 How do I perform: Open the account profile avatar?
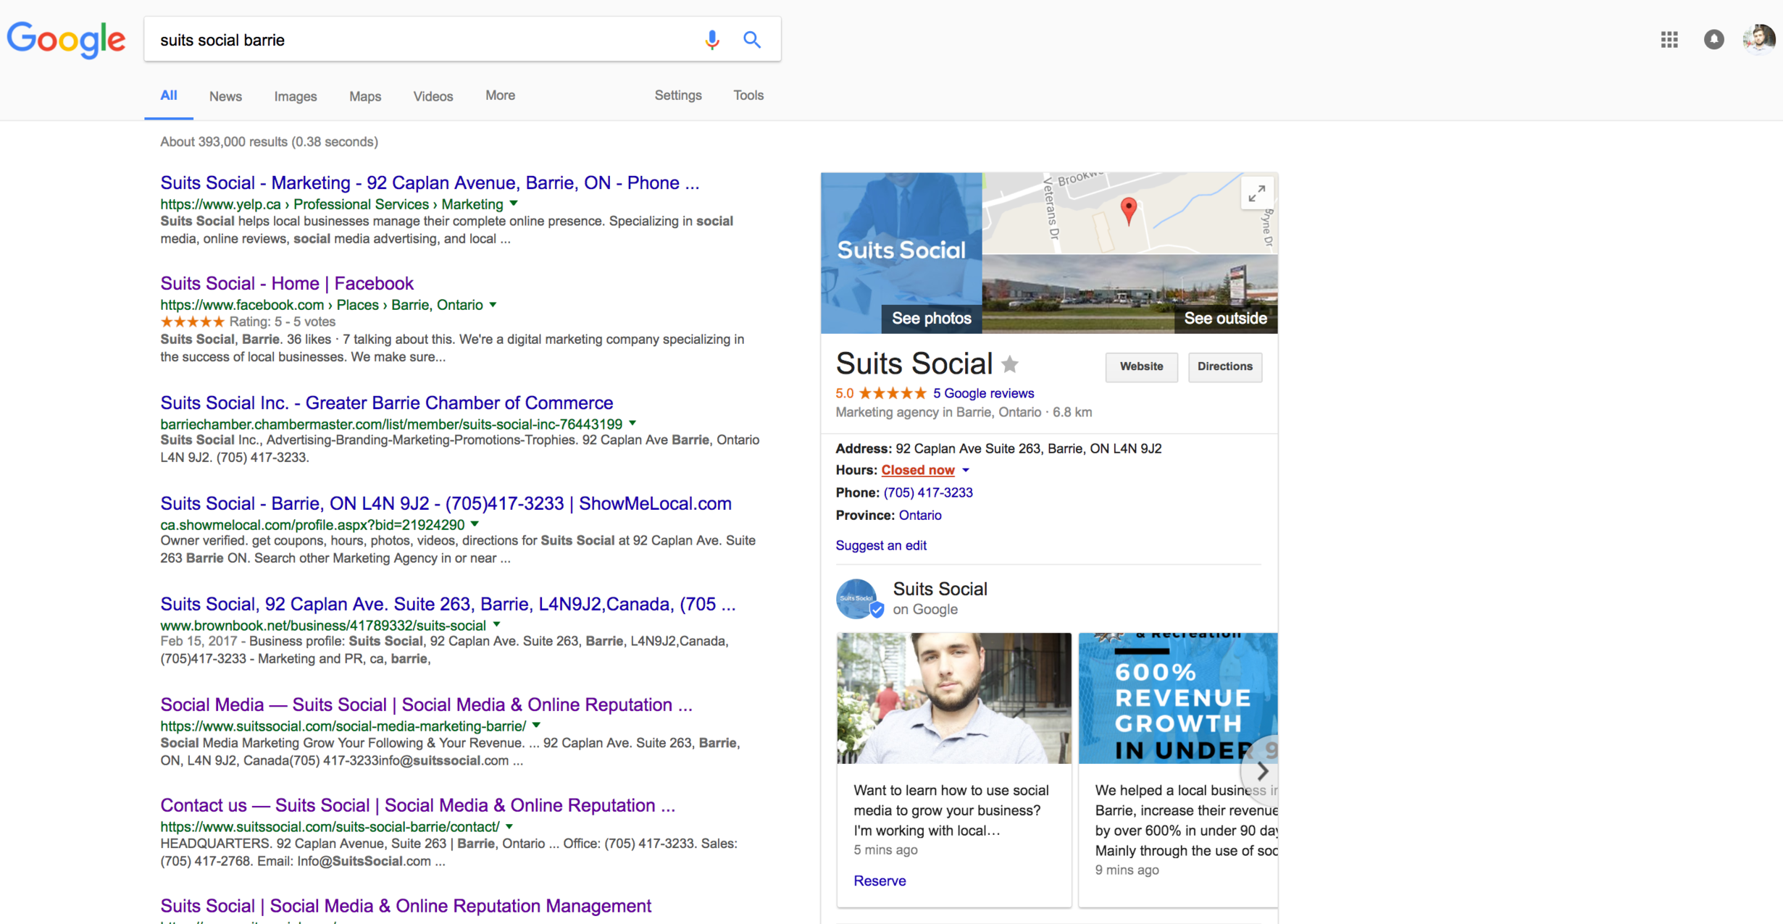point(1760,39)
